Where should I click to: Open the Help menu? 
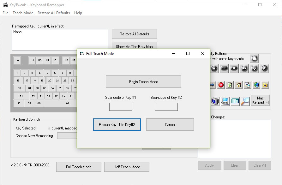point(78,13)
